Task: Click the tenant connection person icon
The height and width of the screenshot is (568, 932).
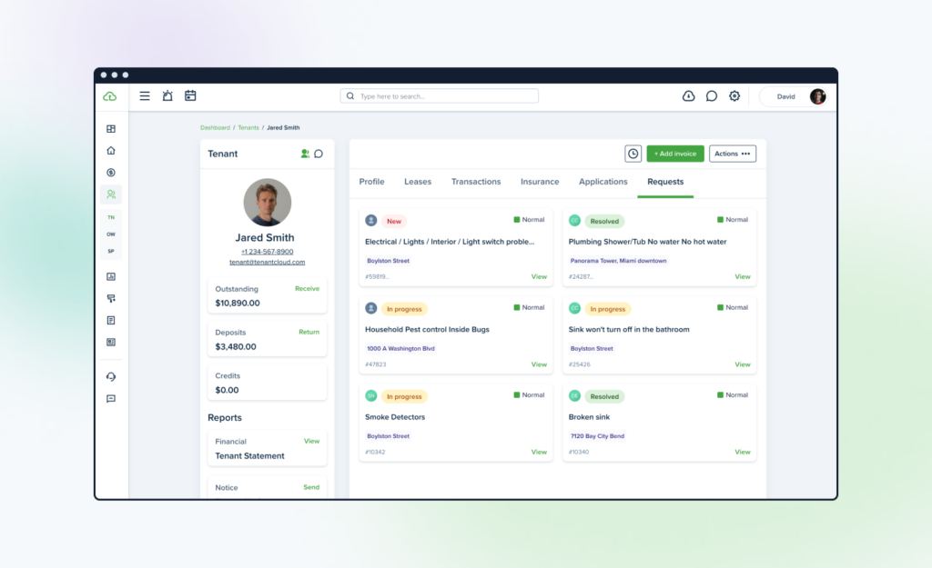Action: point(305,154)
